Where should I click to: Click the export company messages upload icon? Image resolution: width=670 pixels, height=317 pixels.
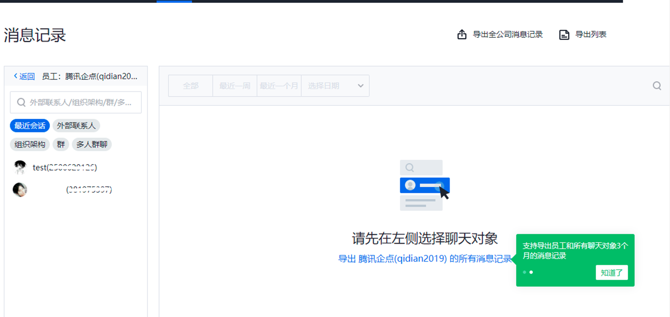(x=462, y=34)
